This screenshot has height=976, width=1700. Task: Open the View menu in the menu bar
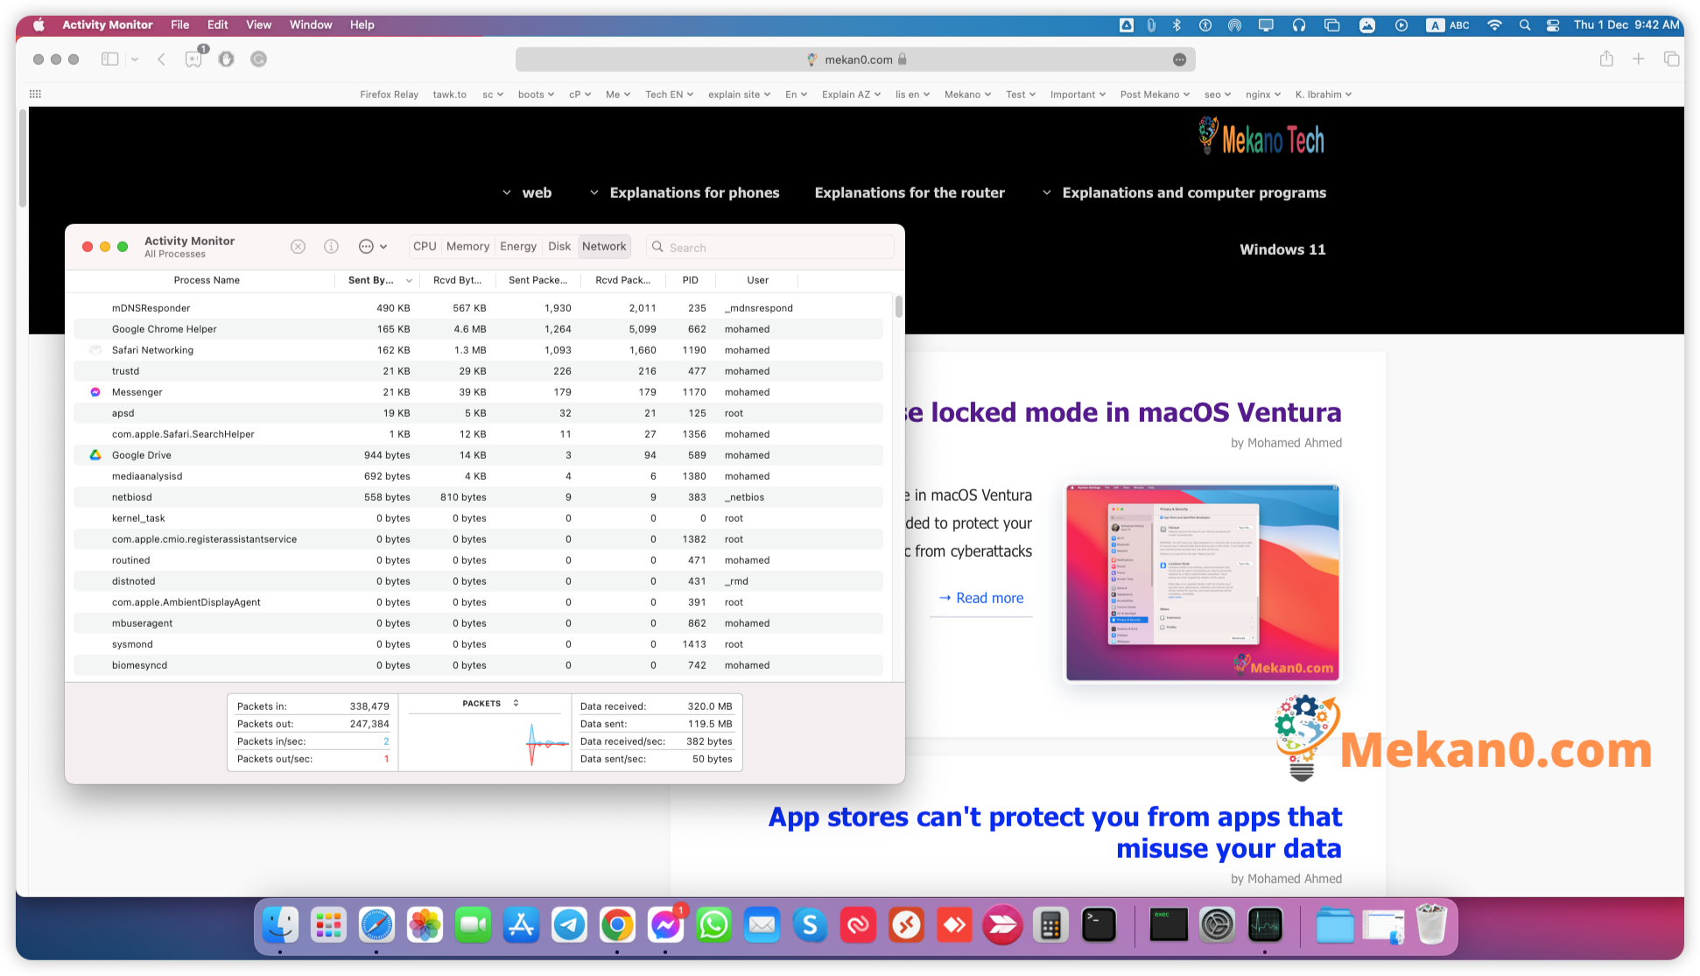pyautogui.click(x=258, y=25)
